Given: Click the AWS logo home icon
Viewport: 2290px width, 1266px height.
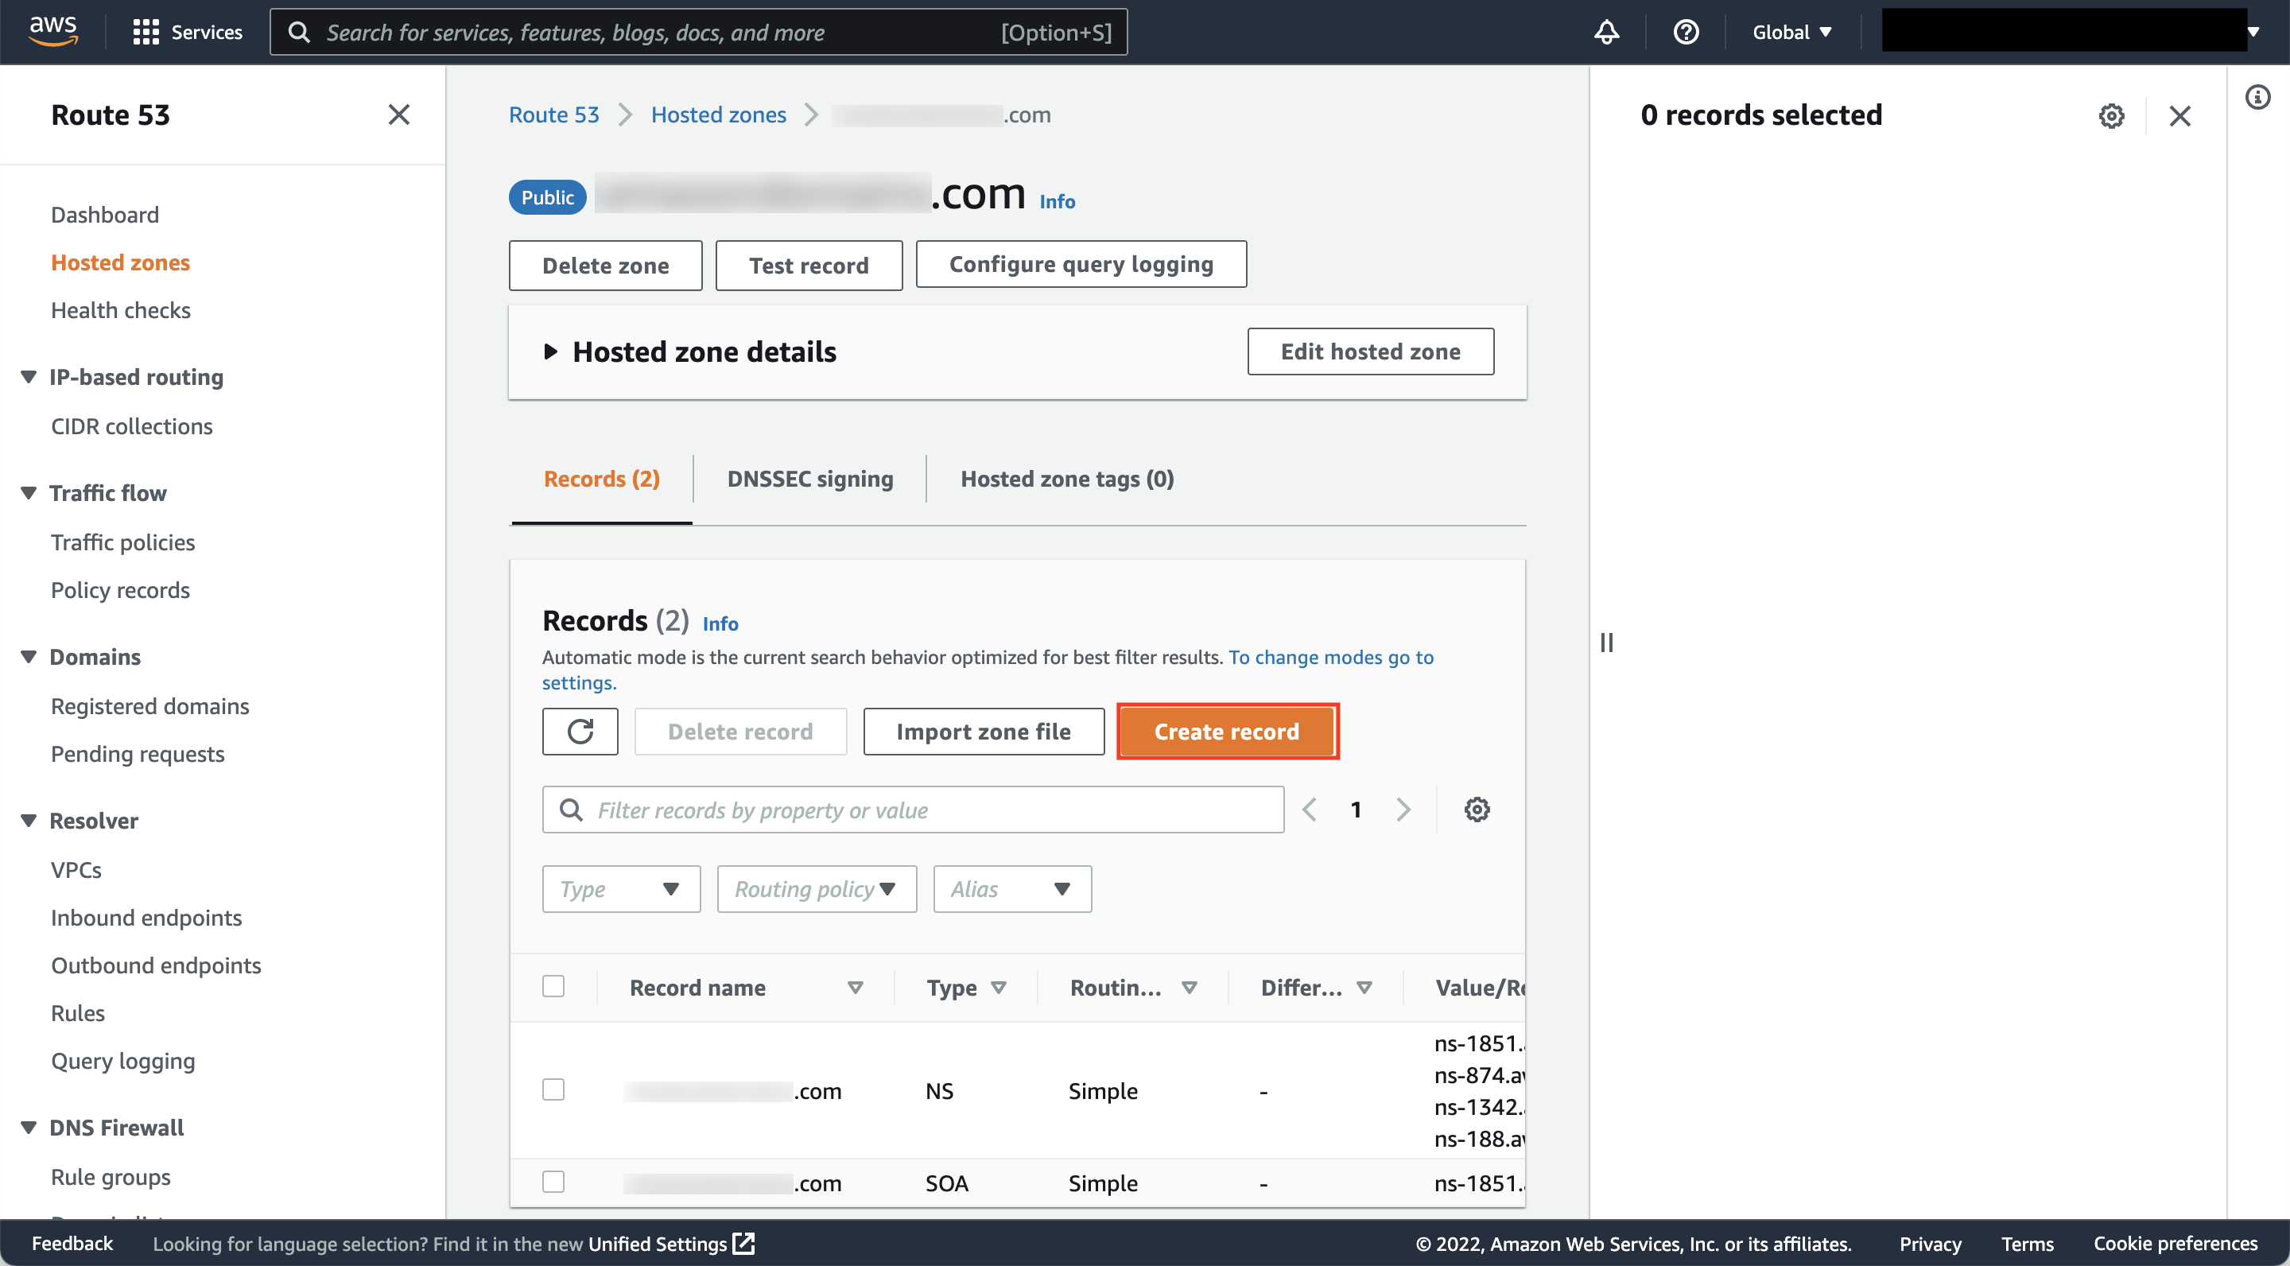Looking at the screenshot, I should tap(53, 31).
